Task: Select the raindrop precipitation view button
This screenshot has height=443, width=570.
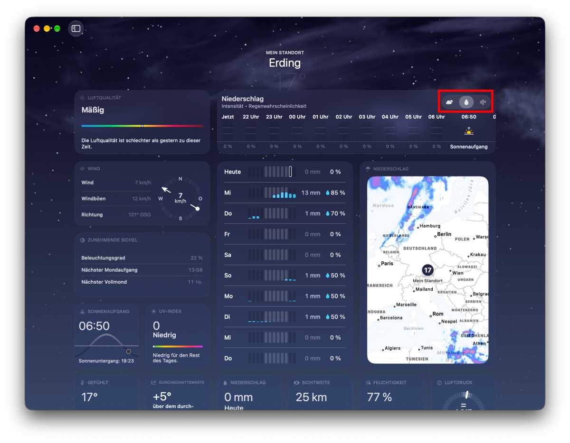Action: (466, 102)
